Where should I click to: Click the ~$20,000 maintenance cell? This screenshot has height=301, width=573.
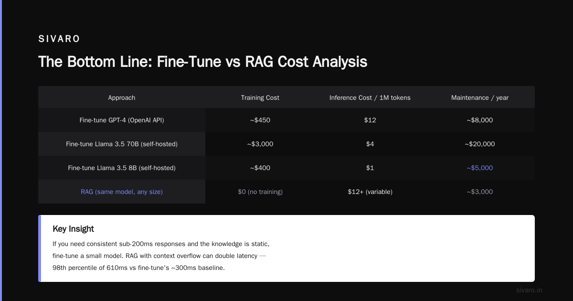click(480, 144)
